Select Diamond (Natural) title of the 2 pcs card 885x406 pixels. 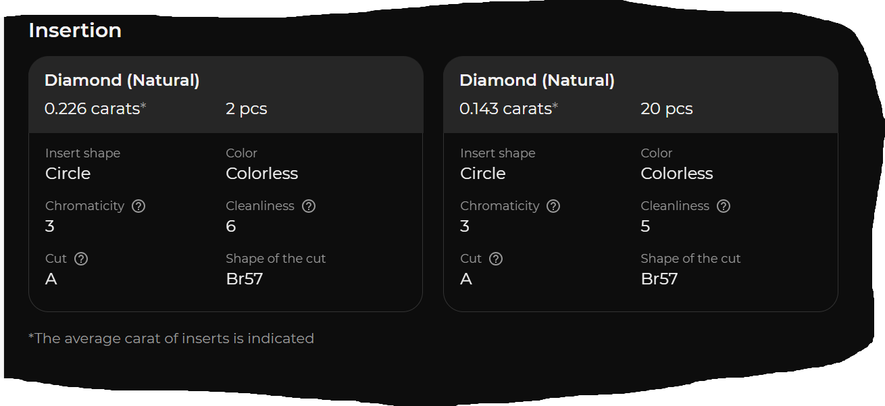[122, 80]
